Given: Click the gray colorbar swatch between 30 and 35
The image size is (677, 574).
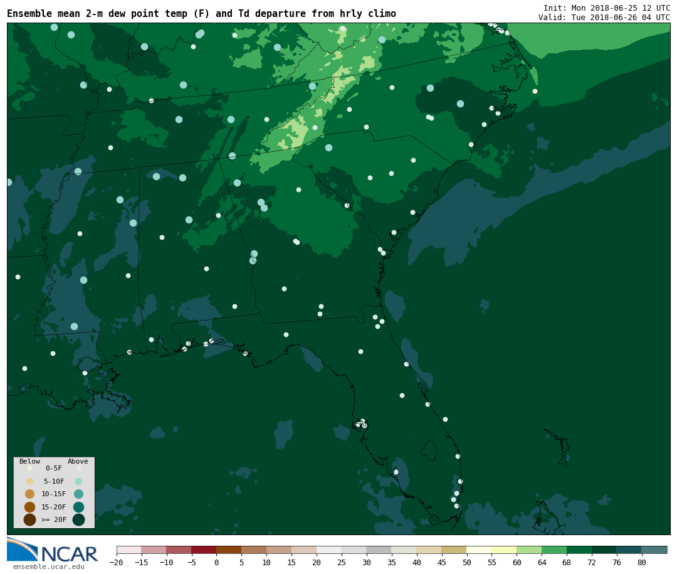Looking at the screenshot, I should (379, 550).
